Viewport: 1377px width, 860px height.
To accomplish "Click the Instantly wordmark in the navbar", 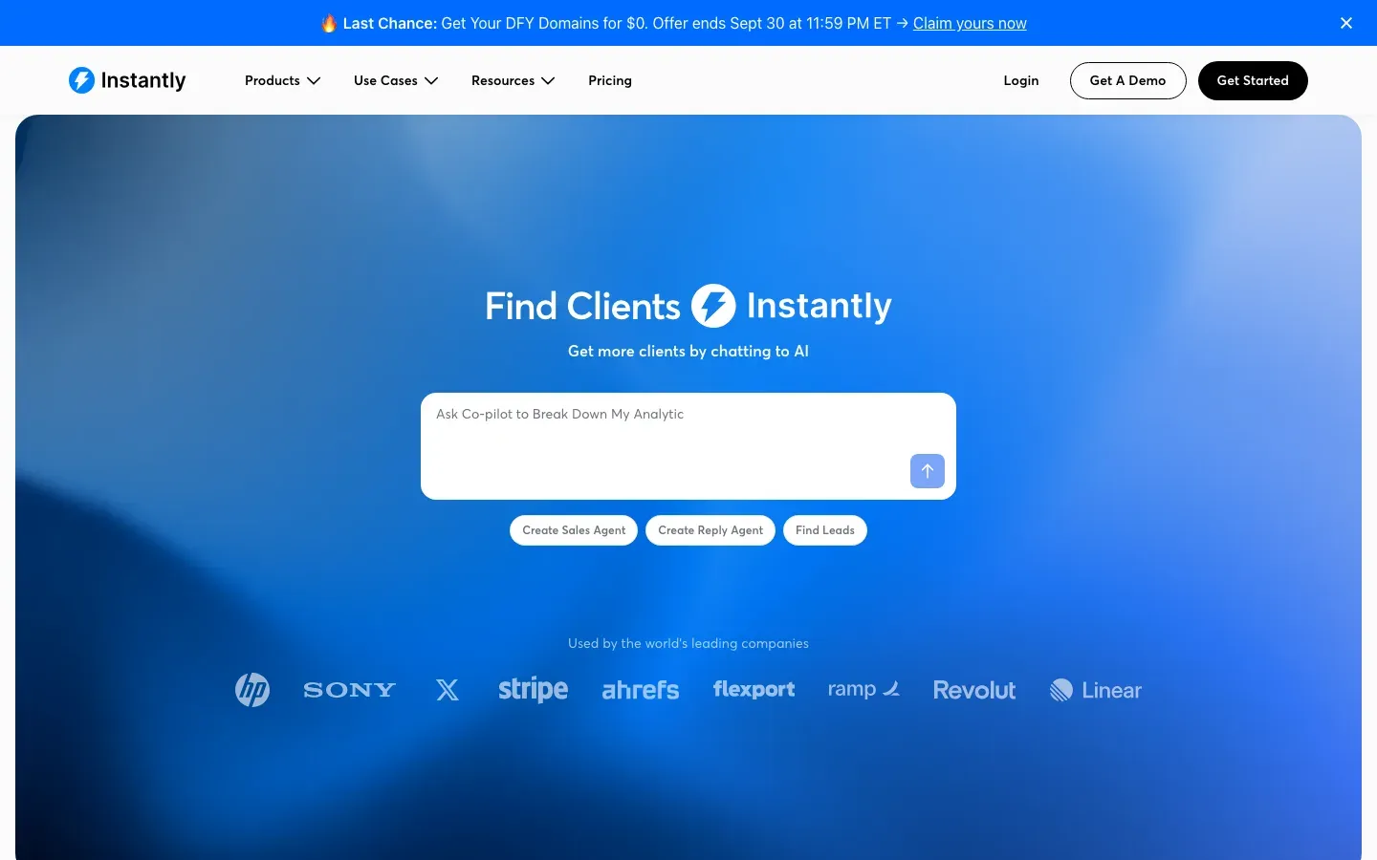I will [x=143, y=80].
